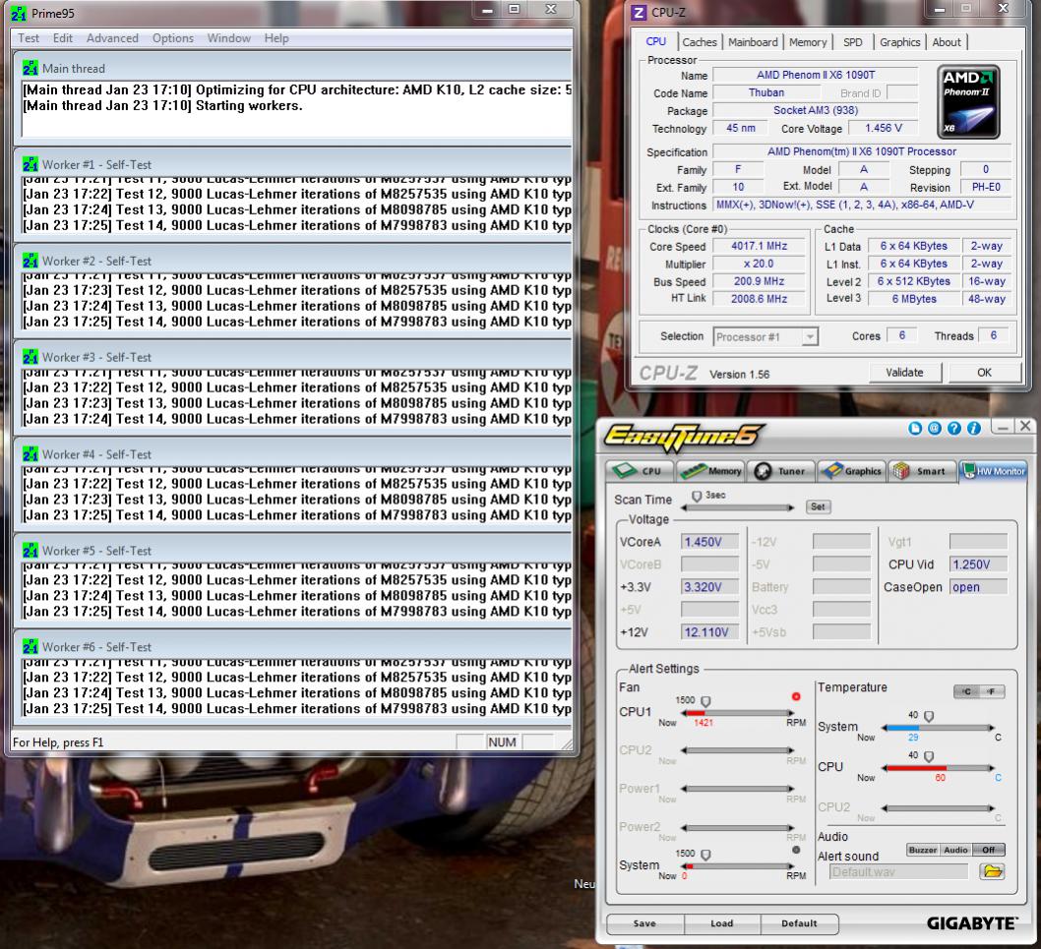Screen dimensions: 1041x949
Task: Select the HW Monitor tab in EasyTune6
Action: pos(993,470)
